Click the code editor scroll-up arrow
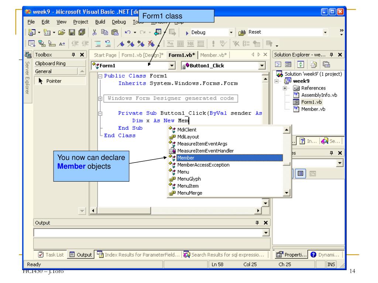Viewport: 378px width, 283px height. [265, 79]
